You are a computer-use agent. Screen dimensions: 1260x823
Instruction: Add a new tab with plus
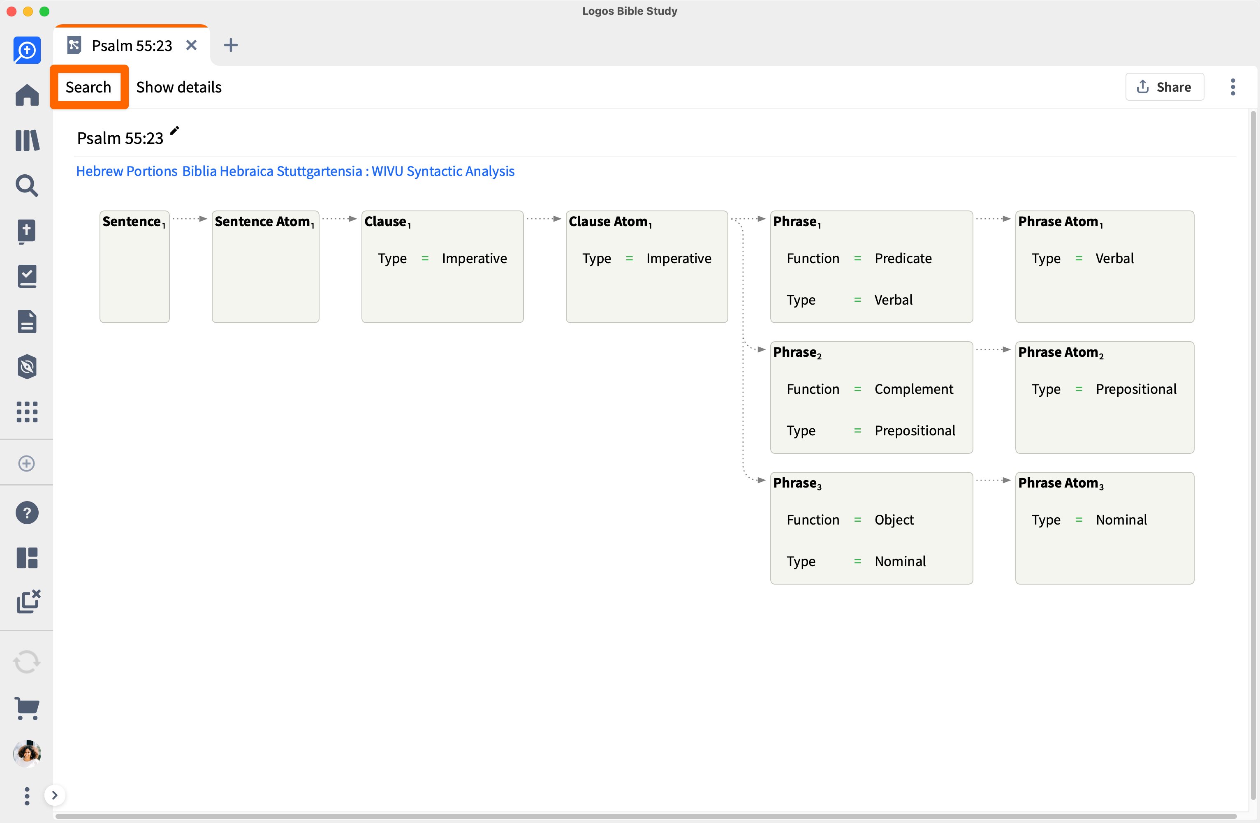(x=231, y=46)
